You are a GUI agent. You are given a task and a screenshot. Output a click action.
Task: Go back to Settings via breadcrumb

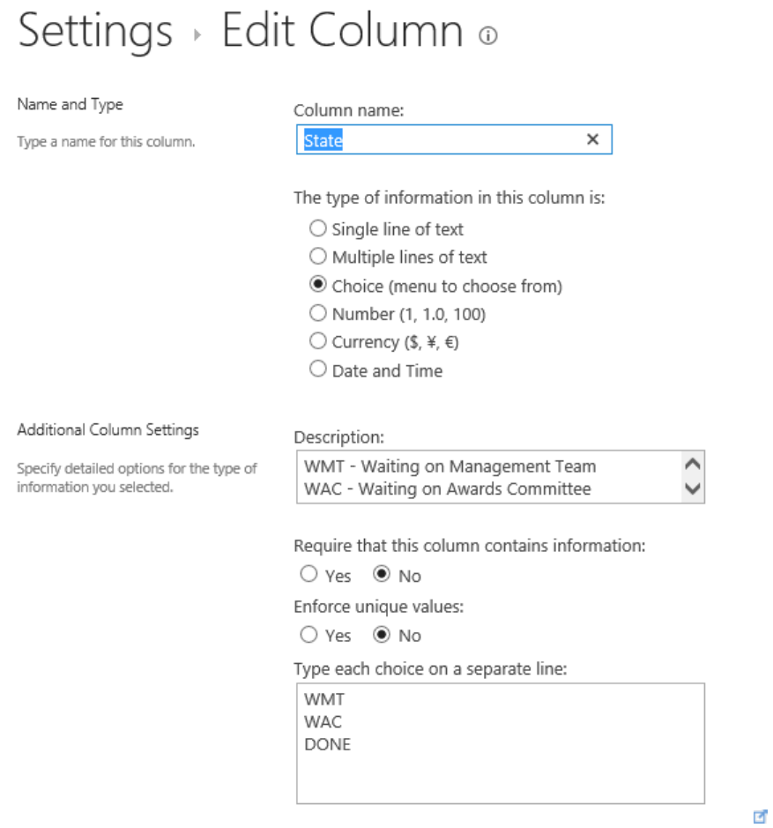point(95,32)
